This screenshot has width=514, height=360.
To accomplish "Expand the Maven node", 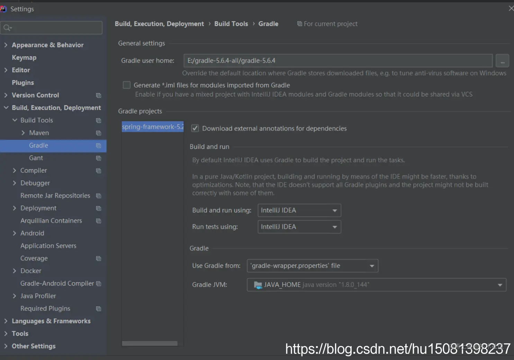I will pos(23,133).
